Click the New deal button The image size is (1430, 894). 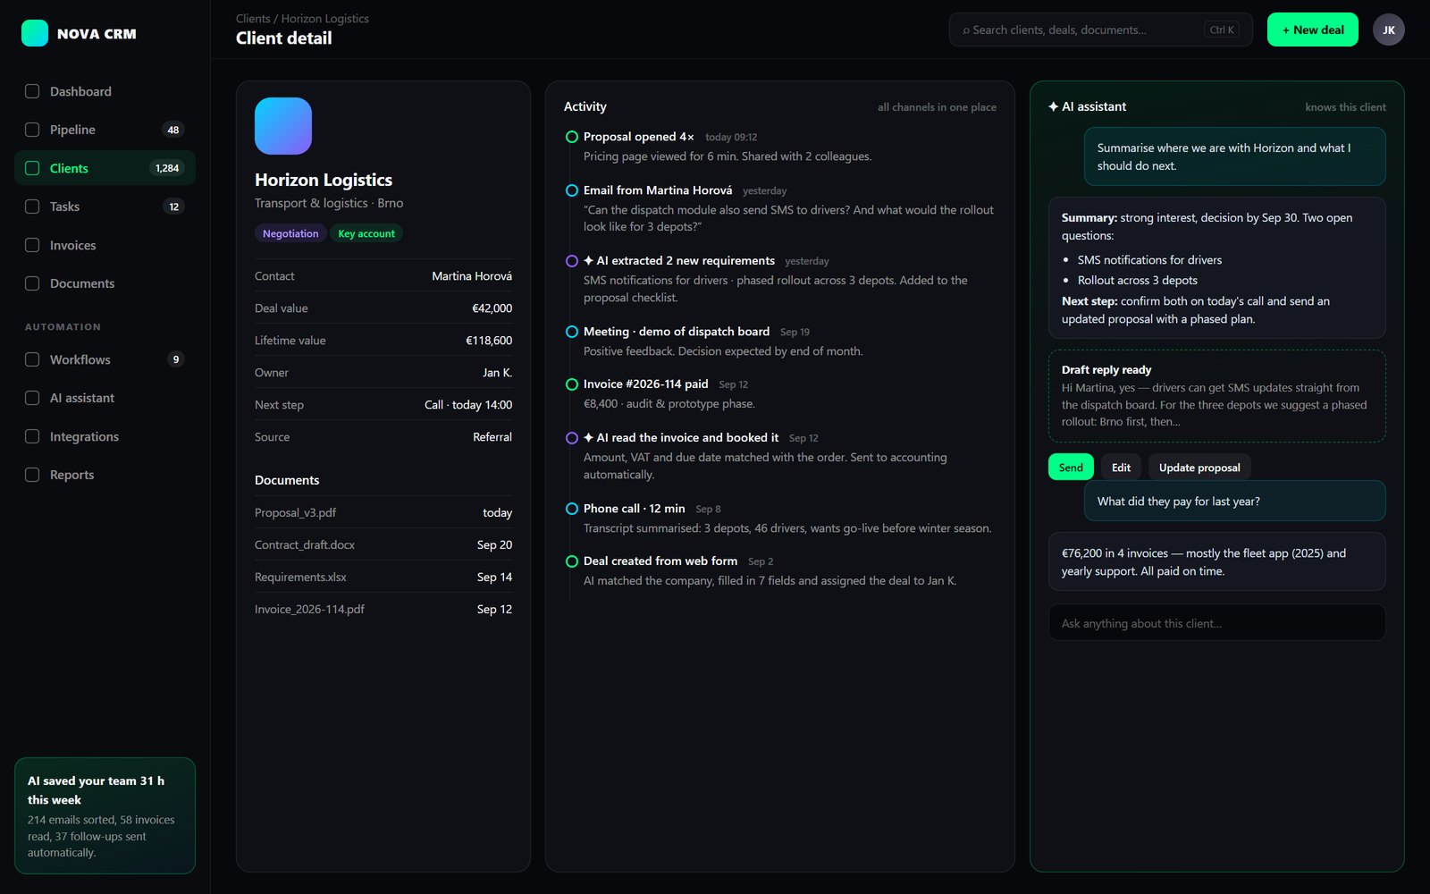pyautogui.click(x=1312, y=30)
